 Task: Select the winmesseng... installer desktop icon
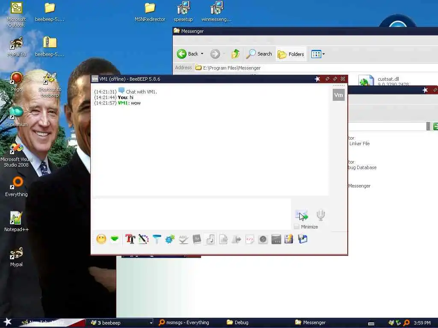[216, 12]
